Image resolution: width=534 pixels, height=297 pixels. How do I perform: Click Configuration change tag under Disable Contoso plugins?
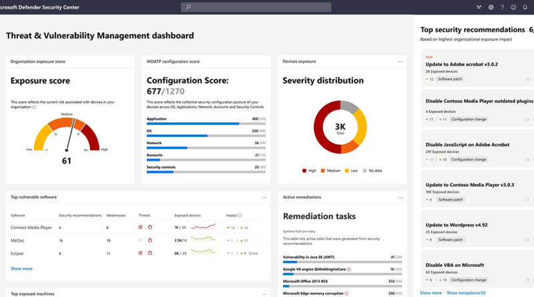pyautogui.click(x=469, y=119)
